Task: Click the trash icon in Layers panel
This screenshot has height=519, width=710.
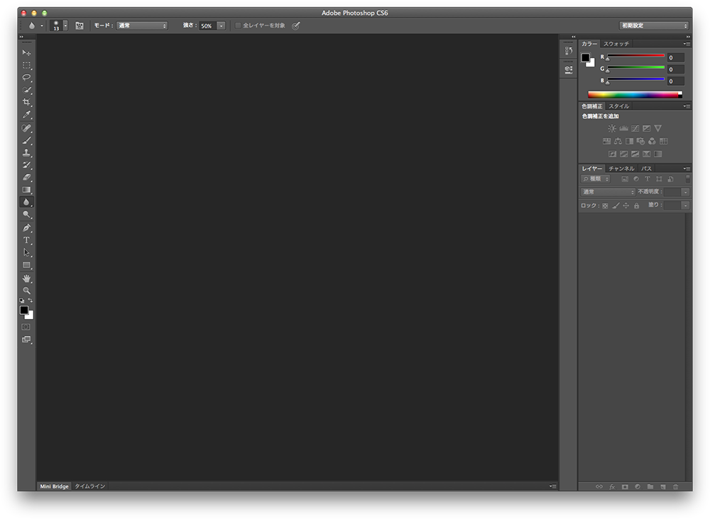Action: (x=676, y=487)
